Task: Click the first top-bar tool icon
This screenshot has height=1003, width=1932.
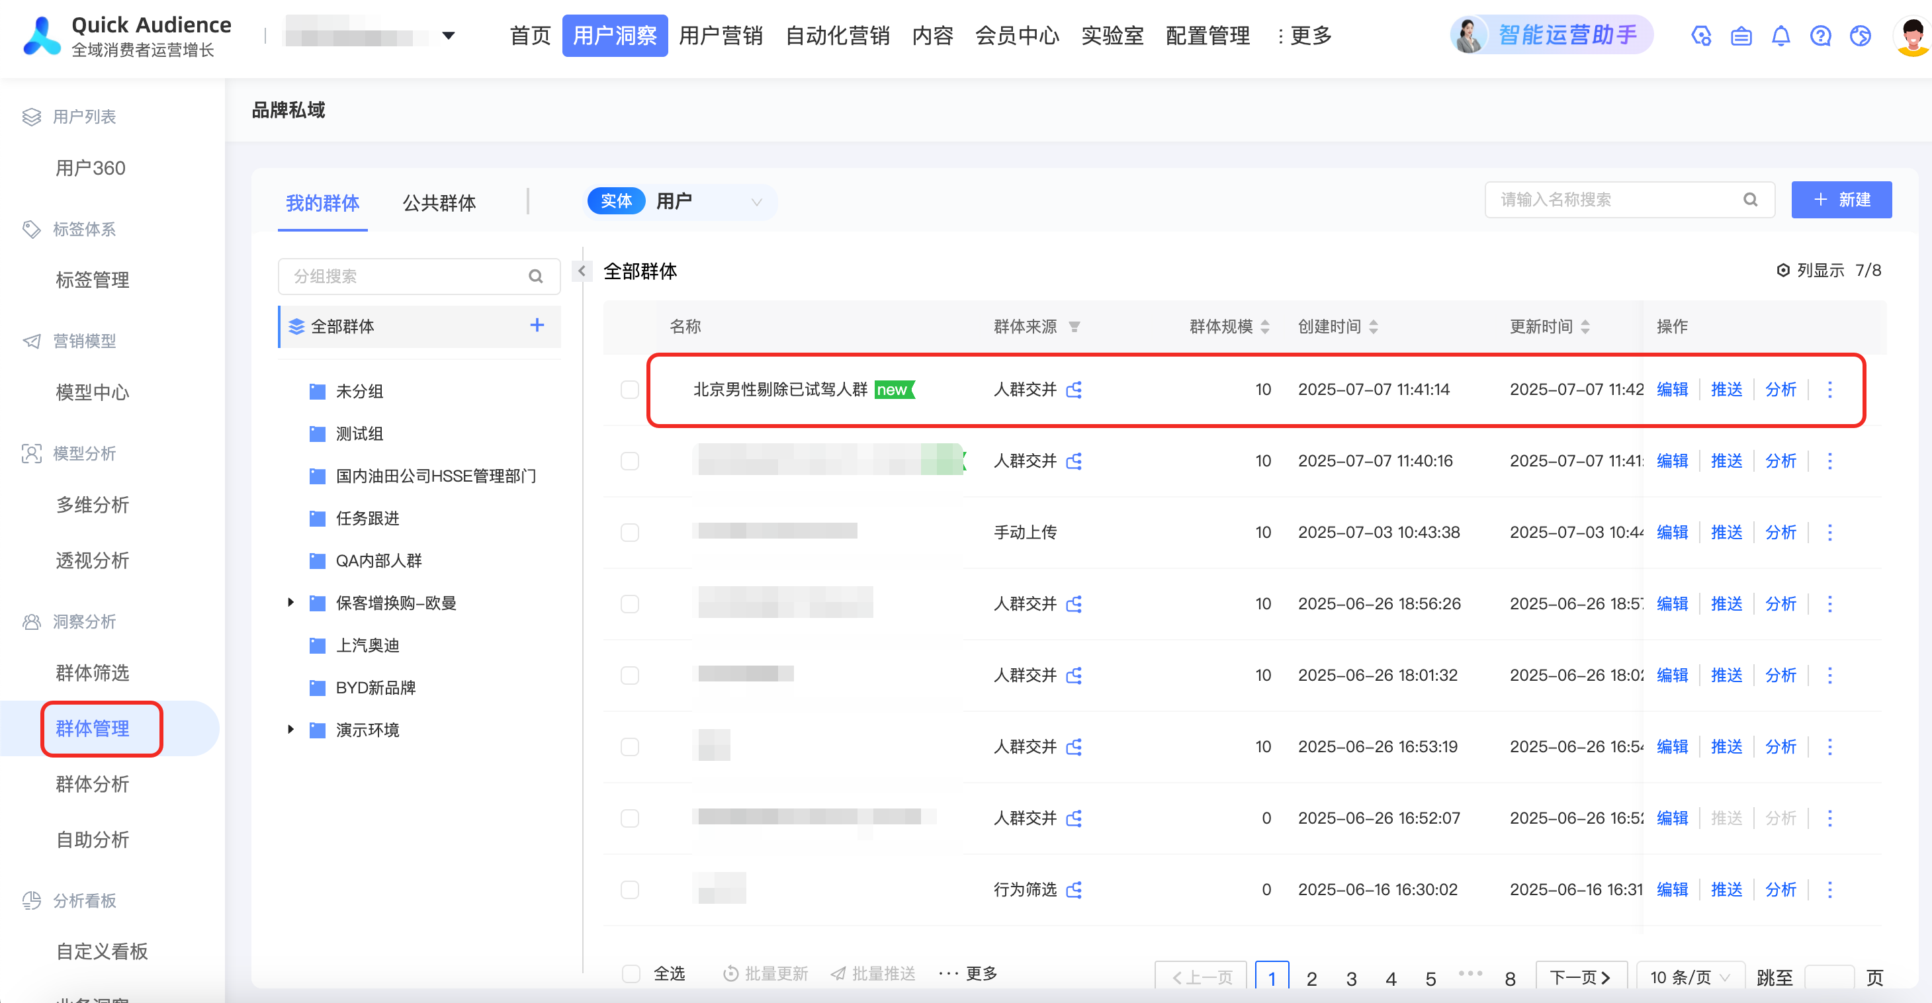Action: [1701, 35]
